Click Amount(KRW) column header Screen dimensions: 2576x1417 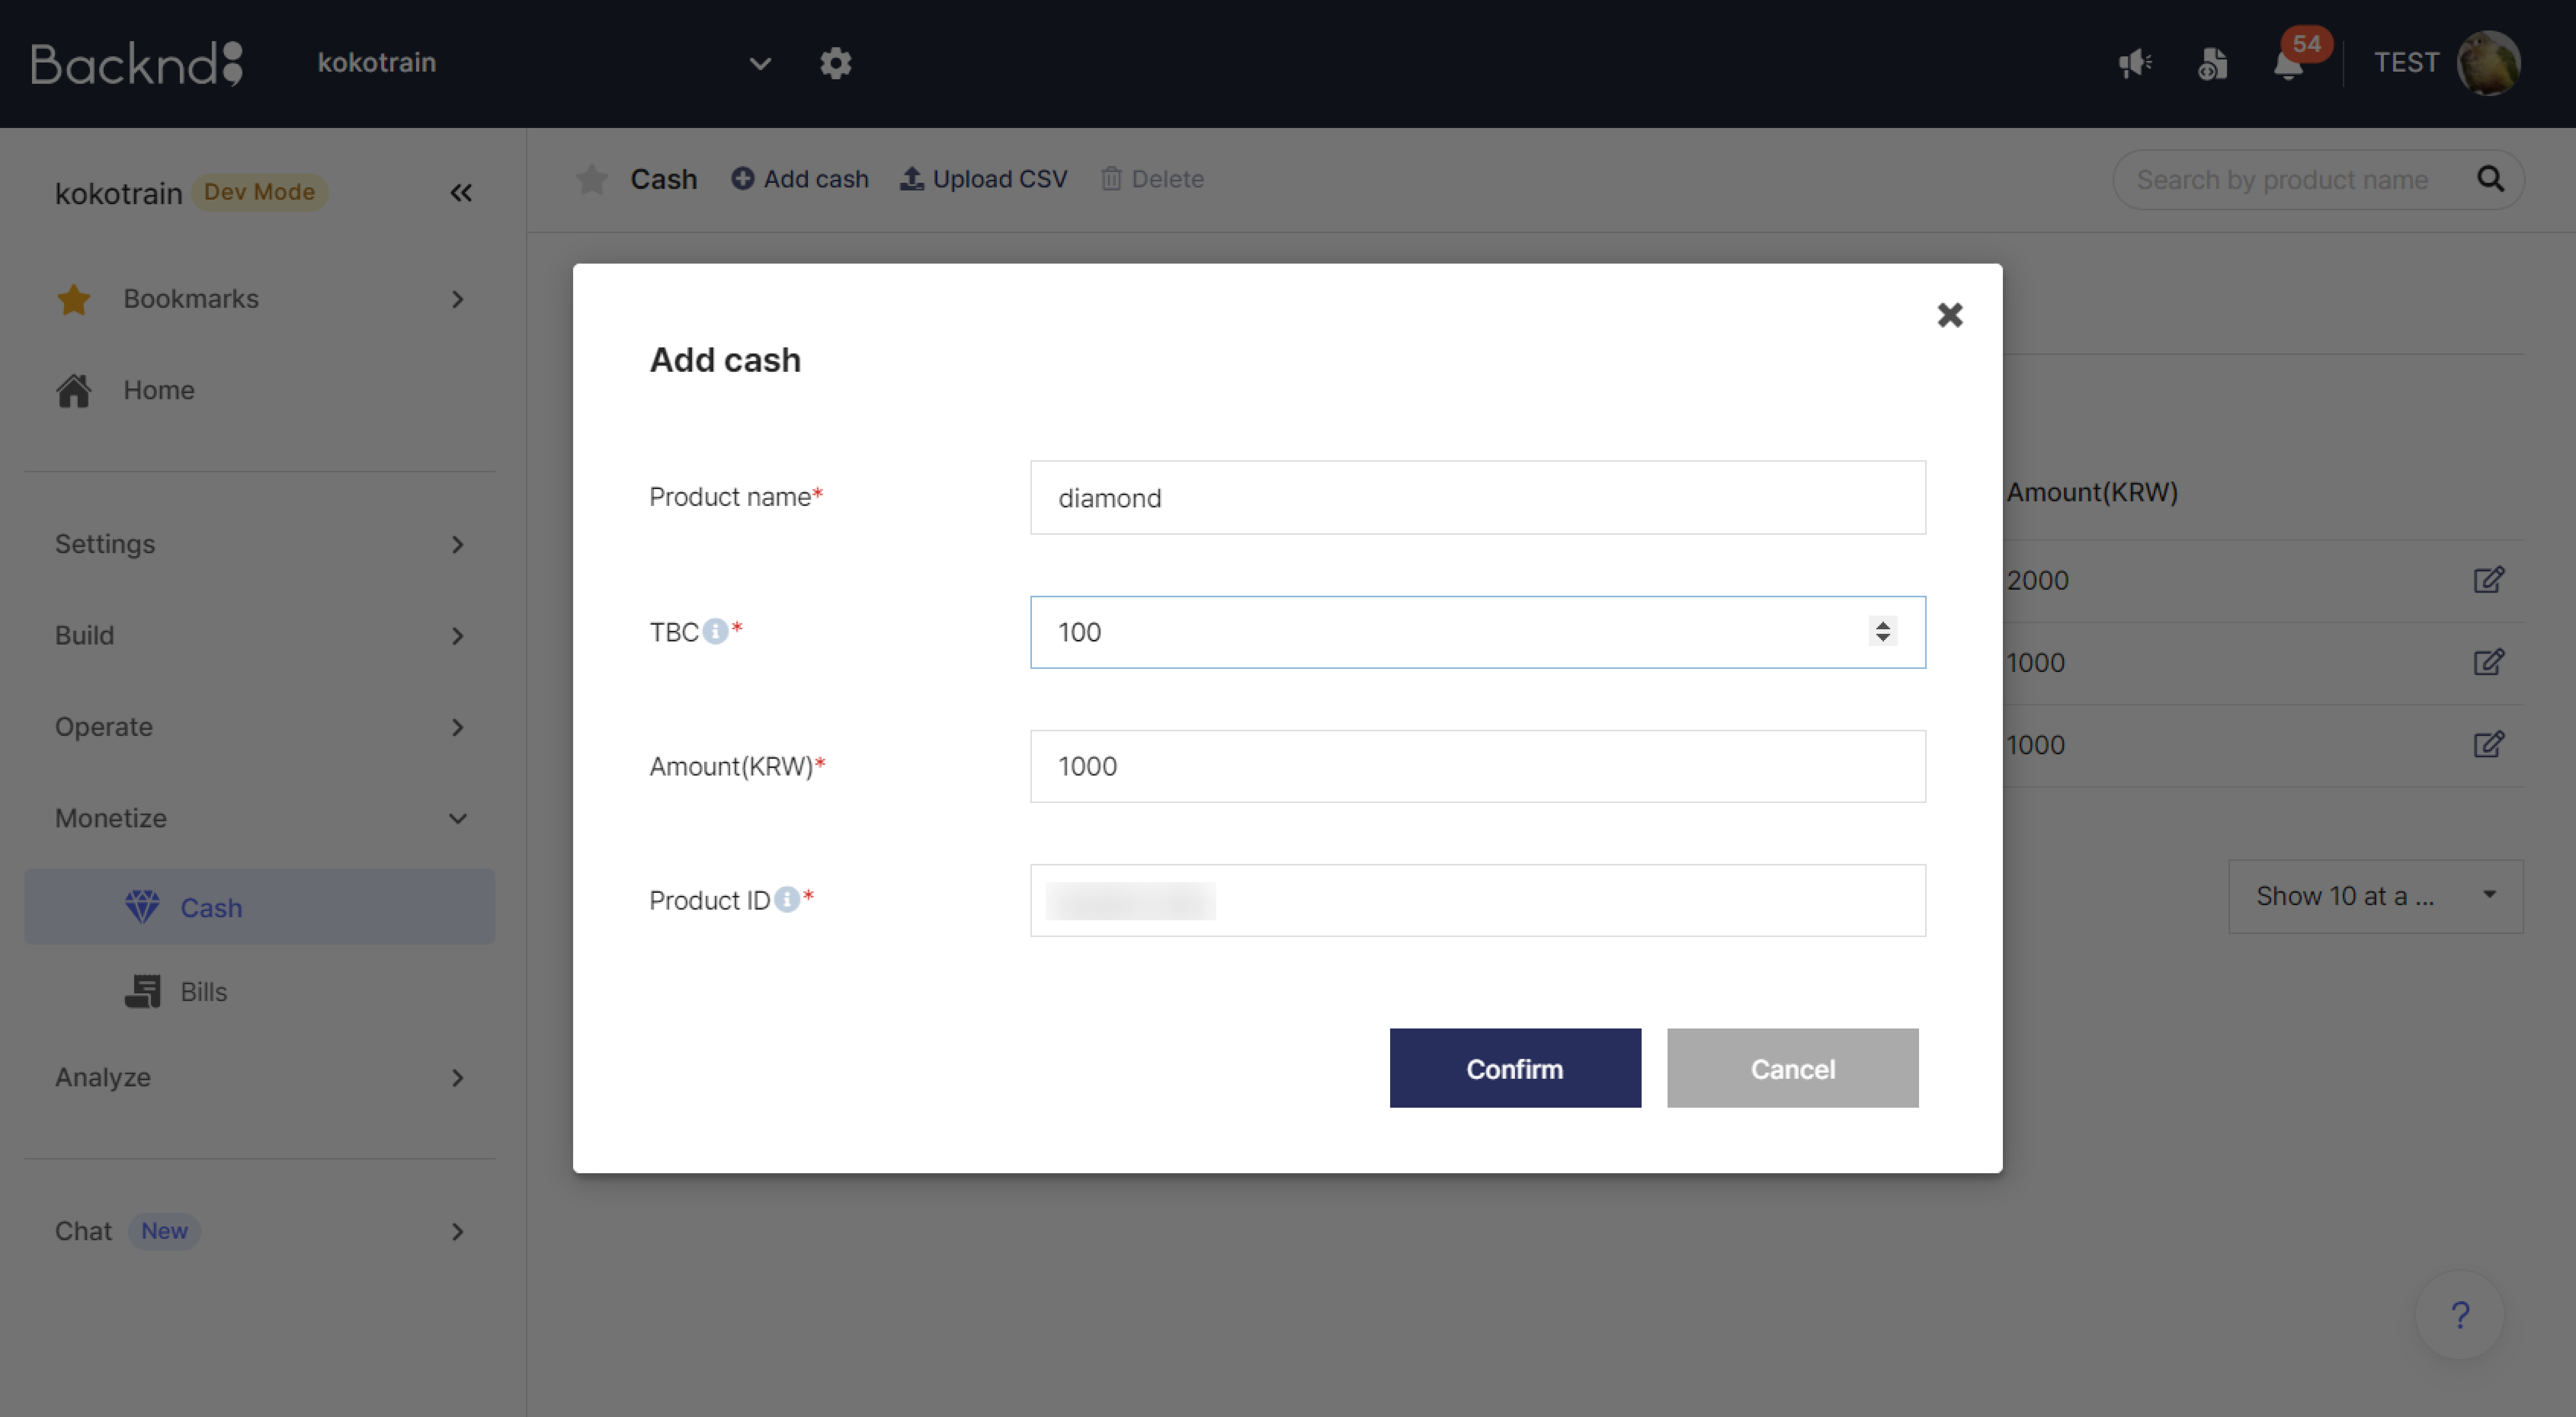(2092, 492)
